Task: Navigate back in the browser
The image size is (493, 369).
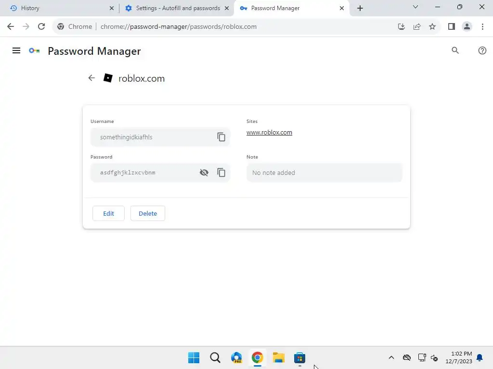Action: (x=11, y=26)
